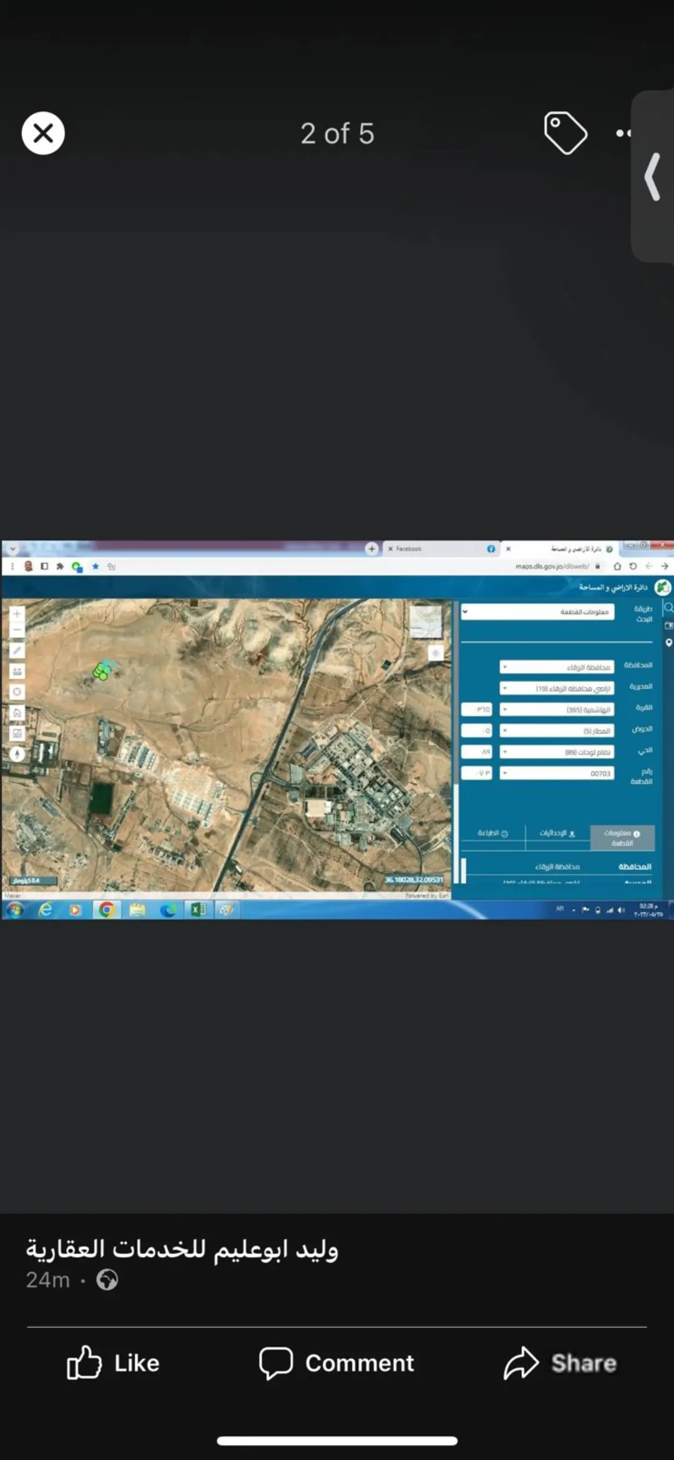Viewport: 674px width, 1460px height.
Task: Click the basemap thumbnail switcher
Action: tap(426, 621)
